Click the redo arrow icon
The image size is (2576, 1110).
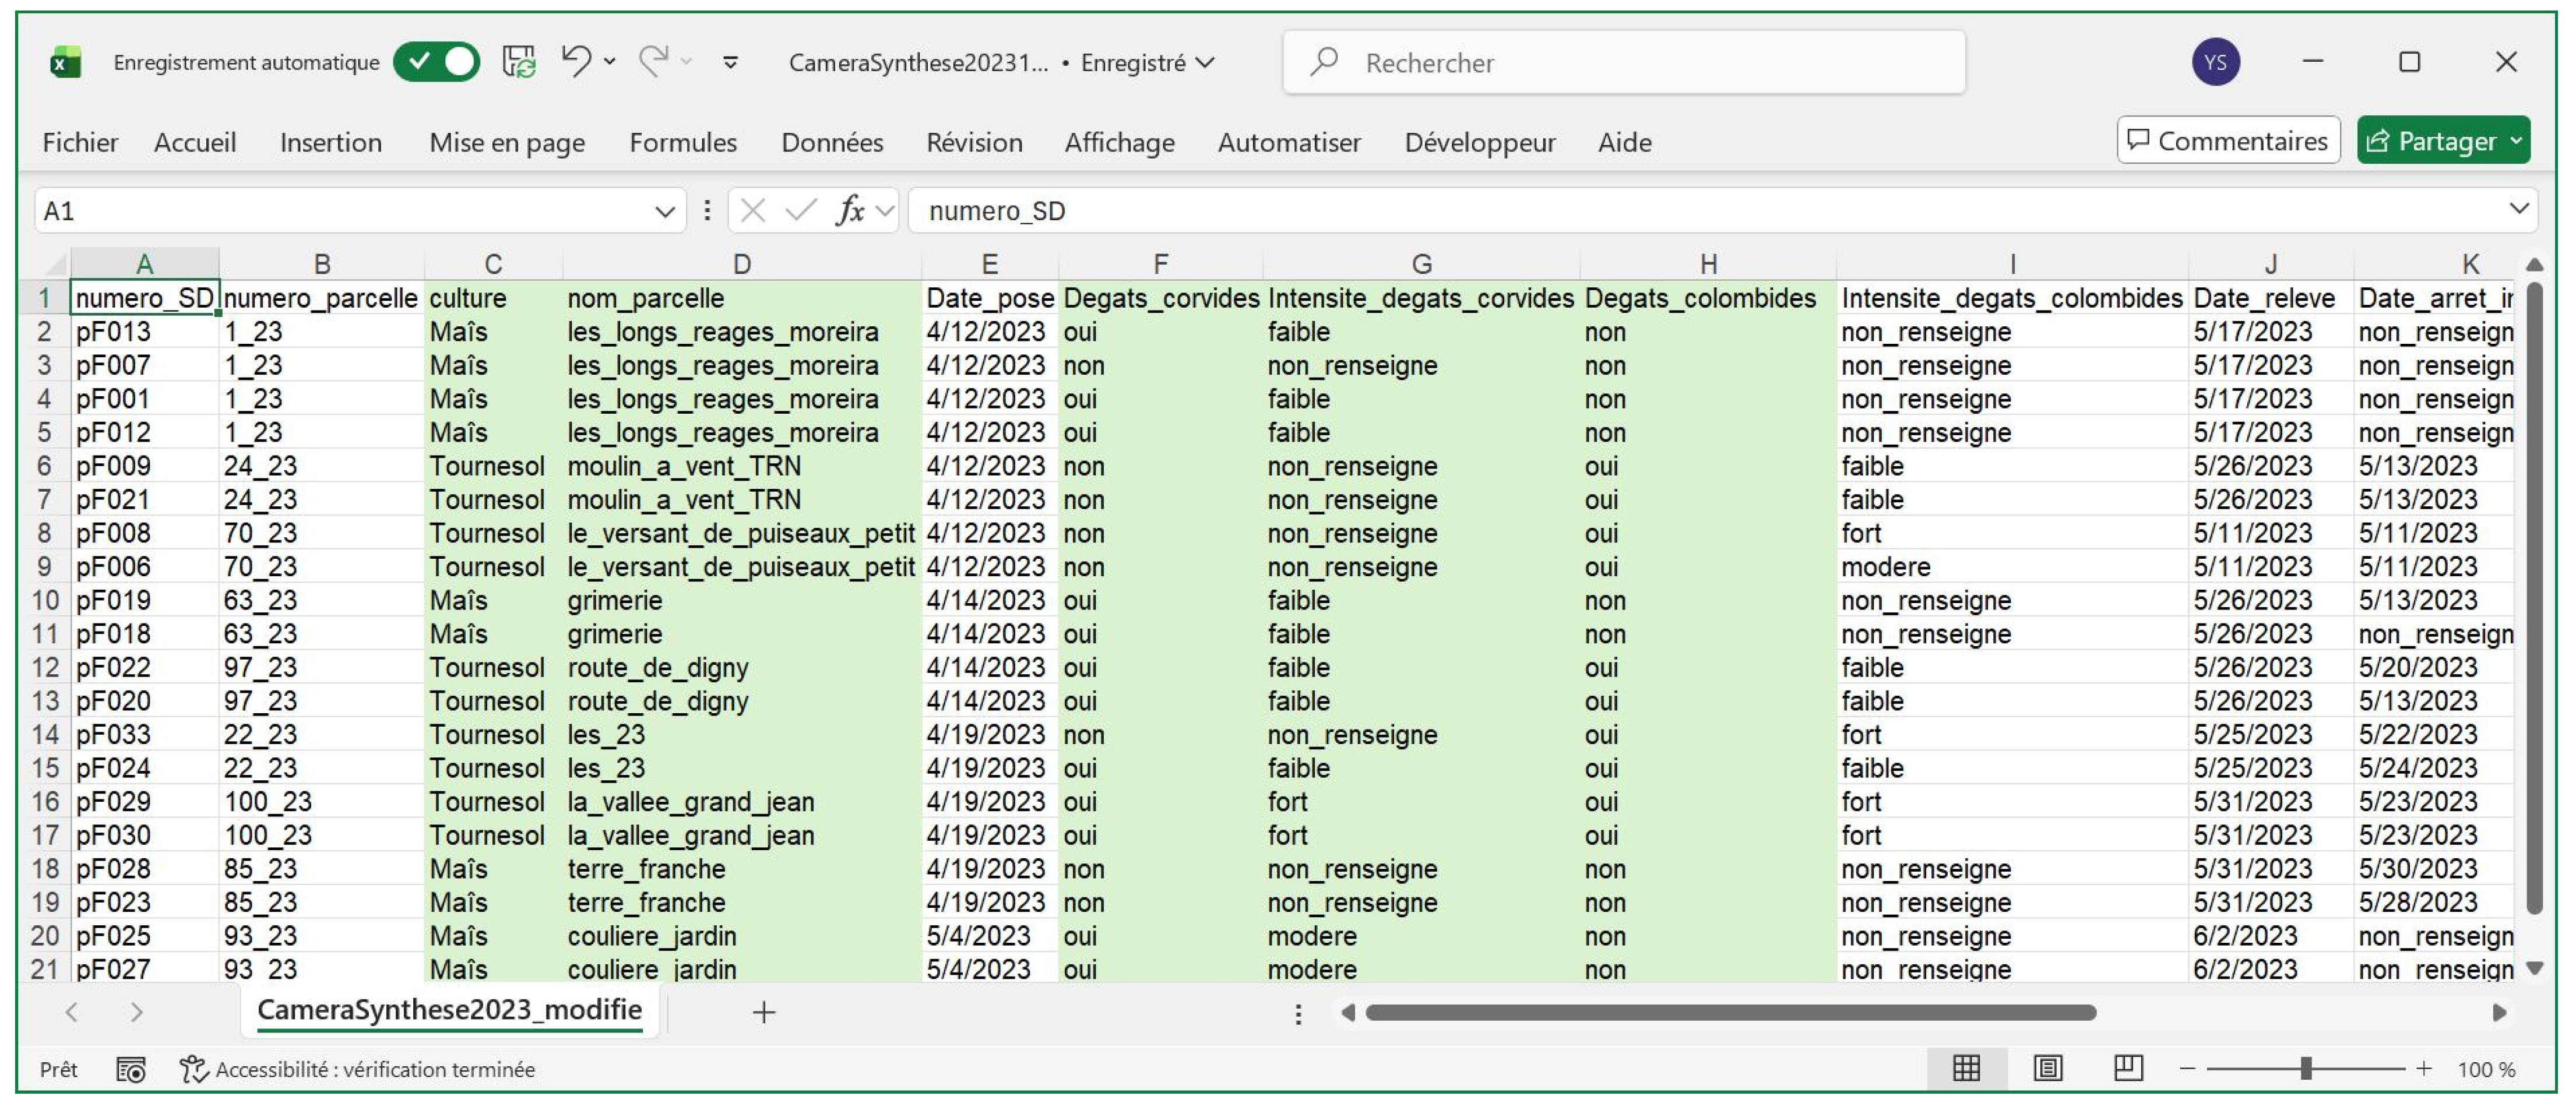click(x=653, y=62)
